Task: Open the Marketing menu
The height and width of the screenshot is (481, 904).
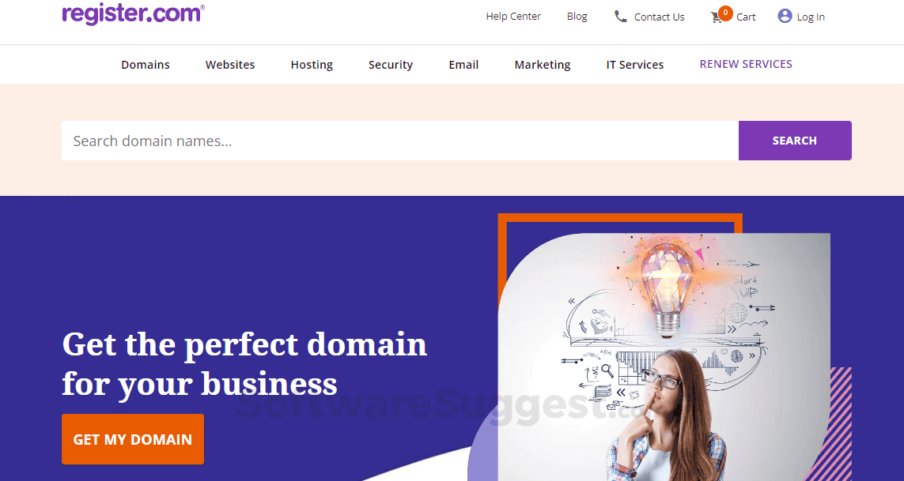Action: (543, 65)
